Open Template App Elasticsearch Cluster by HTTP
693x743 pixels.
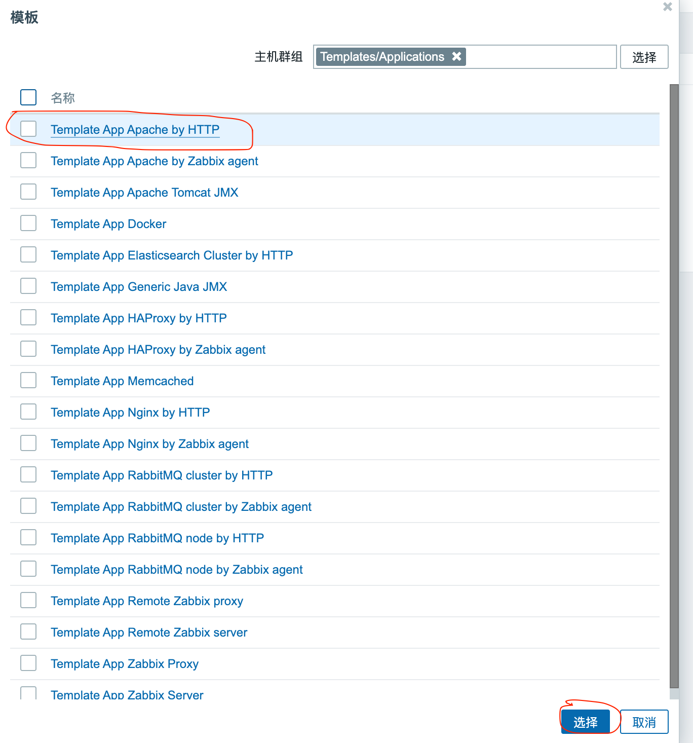[x=172, y=255]
